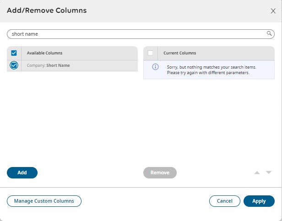
Task: Click the Add/Remove Columns dialog title
Action: click(x=47, y=10)
